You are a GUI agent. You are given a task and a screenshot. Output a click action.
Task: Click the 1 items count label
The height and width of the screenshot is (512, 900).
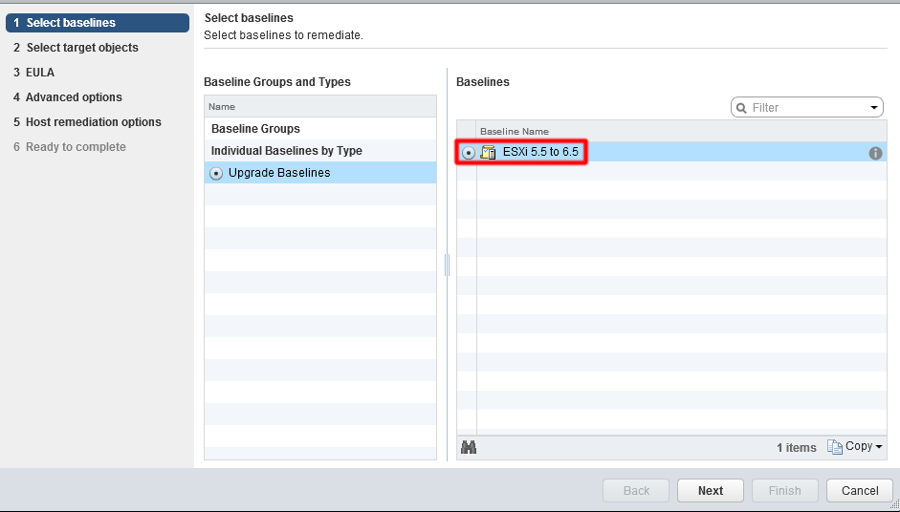(x=797, y=448)
